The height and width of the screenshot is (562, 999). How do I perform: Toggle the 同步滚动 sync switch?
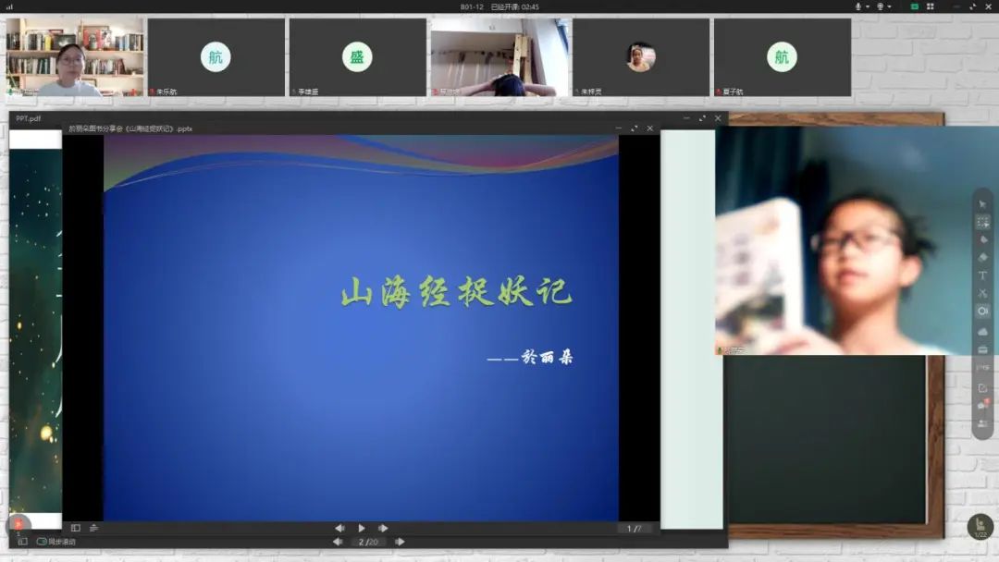42,542
